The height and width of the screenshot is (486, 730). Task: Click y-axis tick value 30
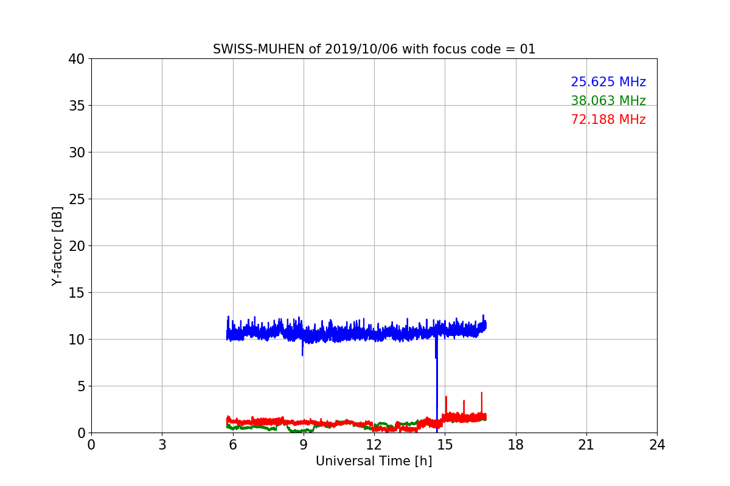(x=77, y=152)
